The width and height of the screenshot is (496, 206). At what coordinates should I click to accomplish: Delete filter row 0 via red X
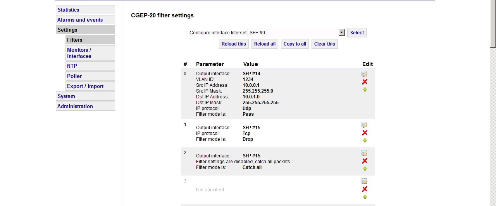pyautogui.click(x=365, y=82)
